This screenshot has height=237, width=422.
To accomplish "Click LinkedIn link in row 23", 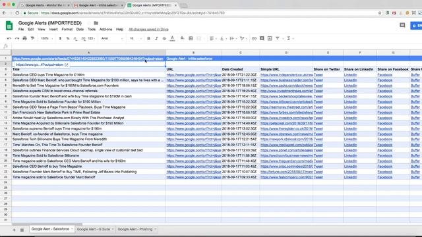I will click(x=350, y=177).
